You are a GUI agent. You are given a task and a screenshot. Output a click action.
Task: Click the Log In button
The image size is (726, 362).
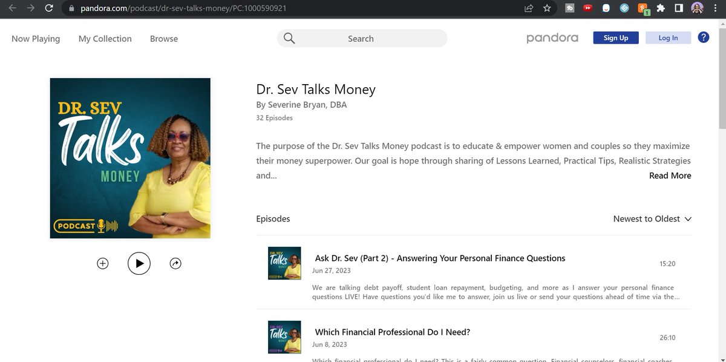tap(668, 38)
